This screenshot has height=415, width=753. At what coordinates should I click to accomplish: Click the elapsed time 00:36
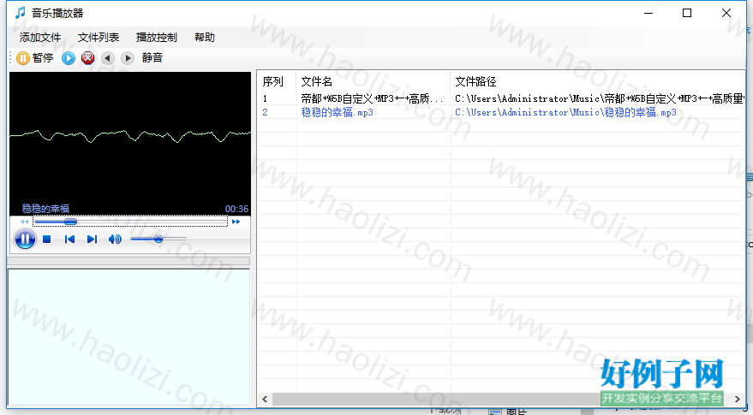click(236, 209)
